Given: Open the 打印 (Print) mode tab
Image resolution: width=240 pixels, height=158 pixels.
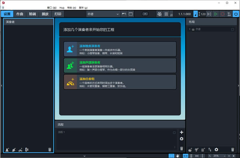Looking at the screenshot, I should 58,14.
